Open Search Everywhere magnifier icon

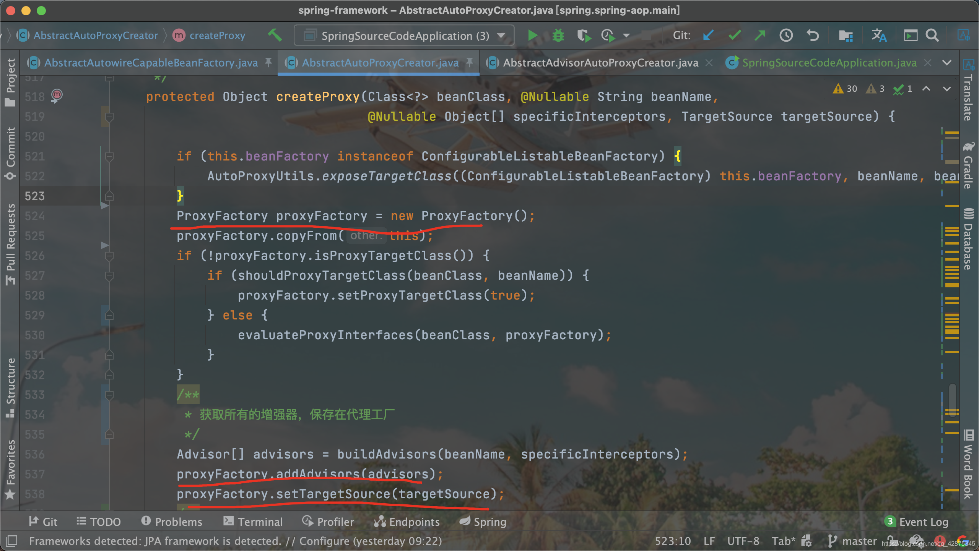coord(932,36)
